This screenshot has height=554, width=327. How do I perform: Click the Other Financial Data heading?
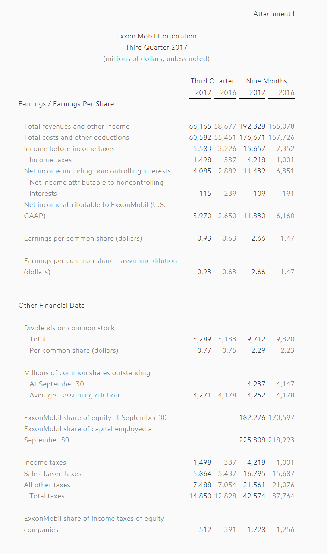pos(51,306)
